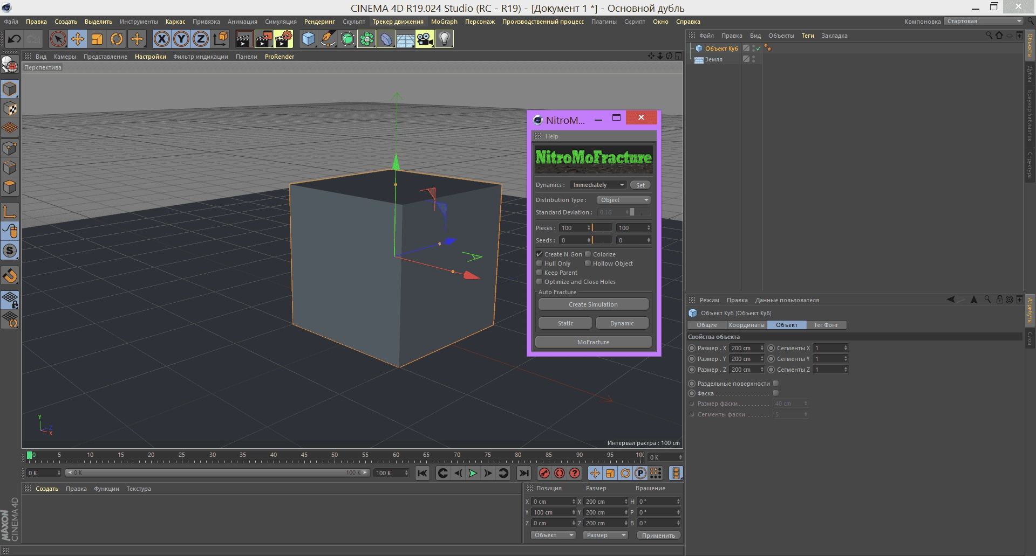
Task: Click the spline pen tool icon
Action: 328,39
